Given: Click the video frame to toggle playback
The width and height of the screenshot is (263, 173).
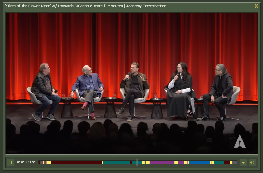Looking at the screenshot, I should point(131,83).
